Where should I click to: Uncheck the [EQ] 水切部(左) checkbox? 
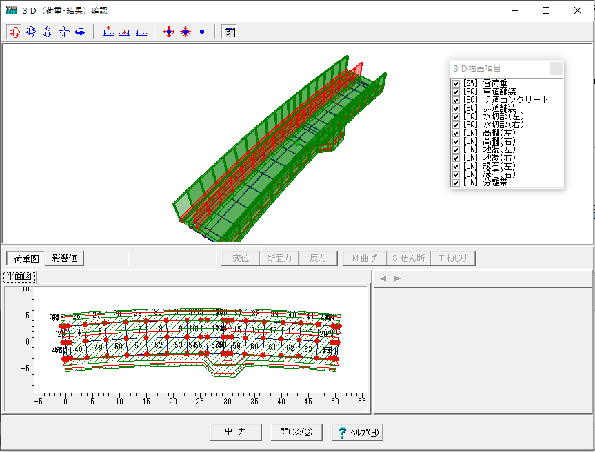pos(456,116)
